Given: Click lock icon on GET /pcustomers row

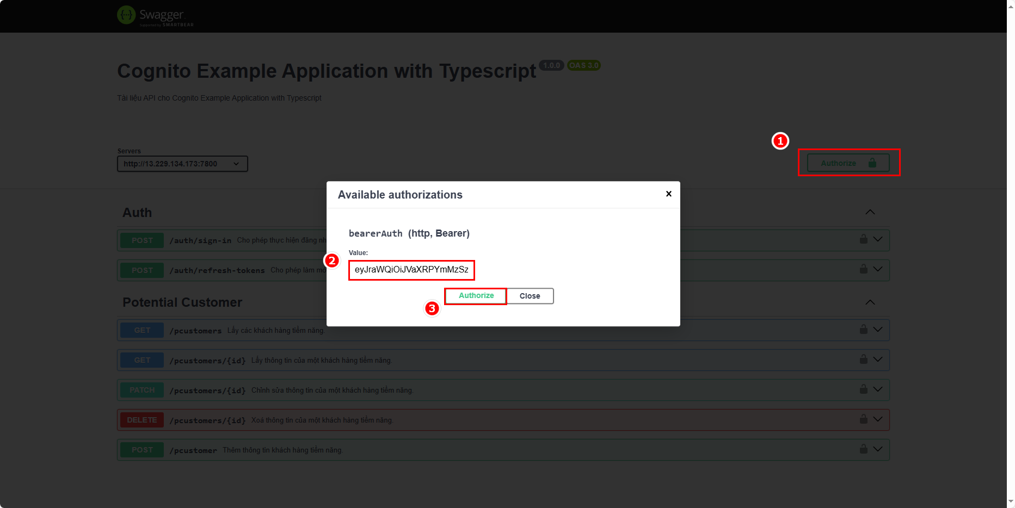Looking at the screenshot, I should pos(863,330).
